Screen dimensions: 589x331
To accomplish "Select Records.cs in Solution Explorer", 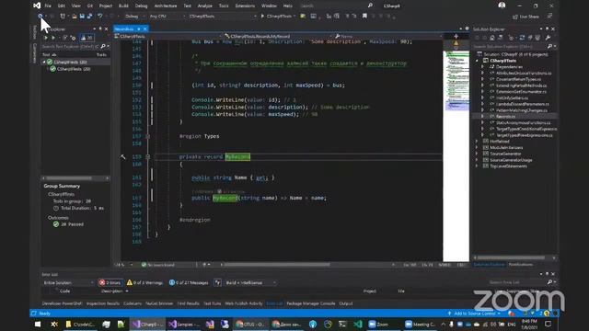I will click(x=505, y=117).
